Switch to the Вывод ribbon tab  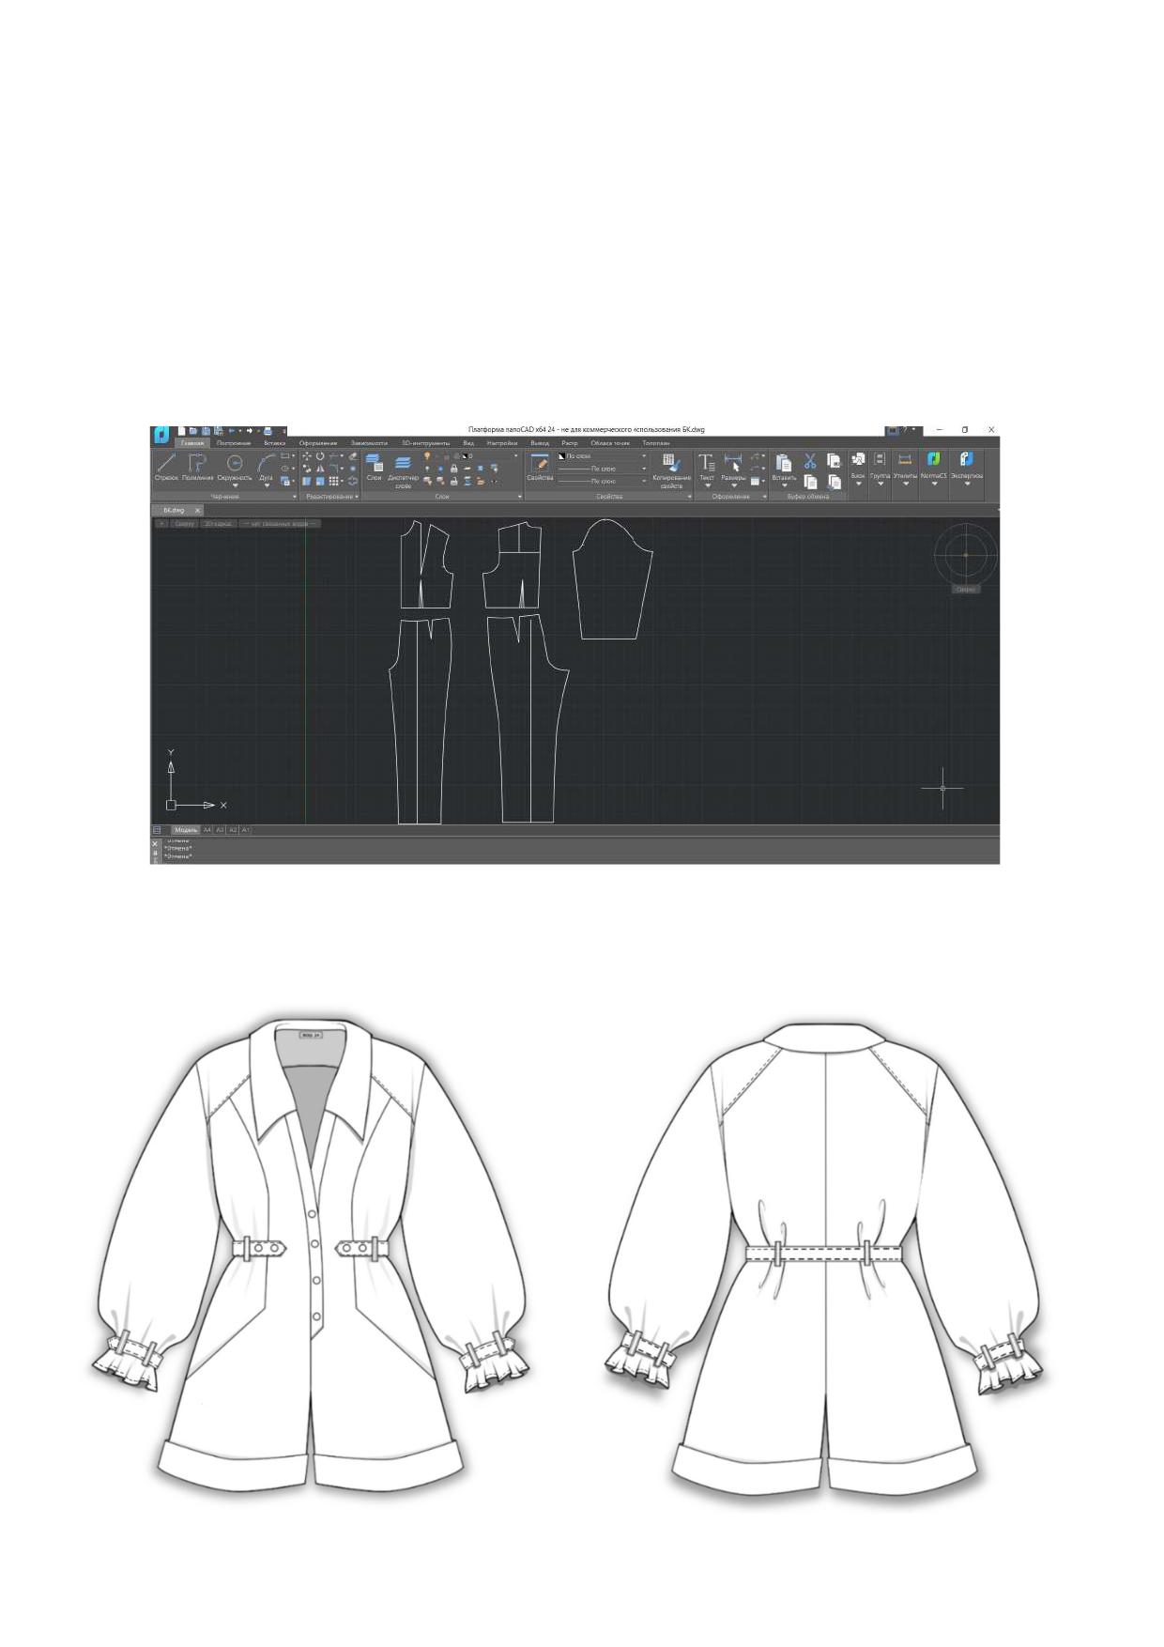pyautogui.click(x=540, y=443)
